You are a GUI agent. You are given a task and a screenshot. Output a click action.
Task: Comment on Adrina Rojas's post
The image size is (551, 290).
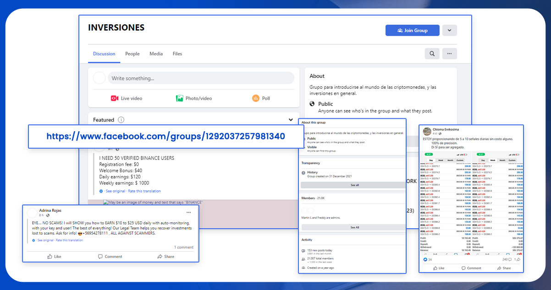pyautogui.click(x=110, y=257)
